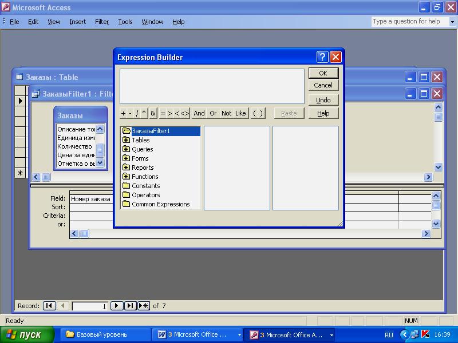Open the Window menu
Image resolution: width=458 pixels, height=343 pixels.
pyautogui.click(x=152, y=22)
